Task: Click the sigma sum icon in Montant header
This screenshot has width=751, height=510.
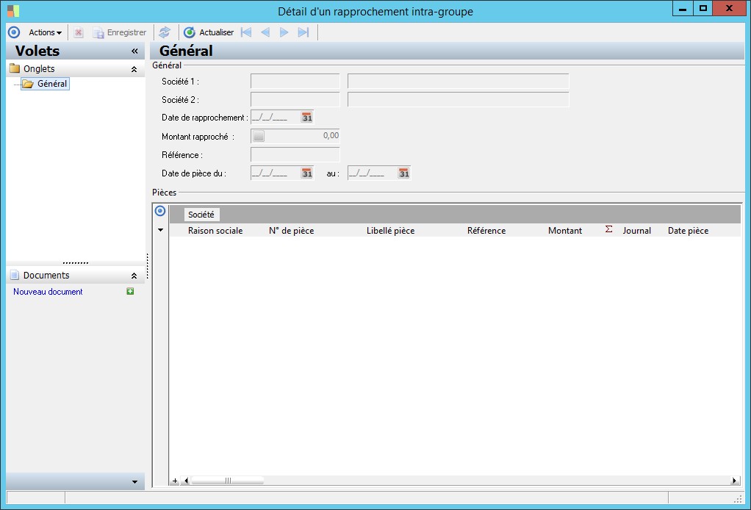Action: [608, 229]
